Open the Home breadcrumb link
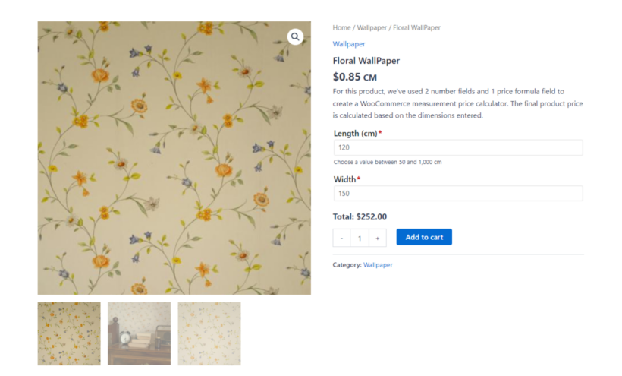 (x=341, y=28)
